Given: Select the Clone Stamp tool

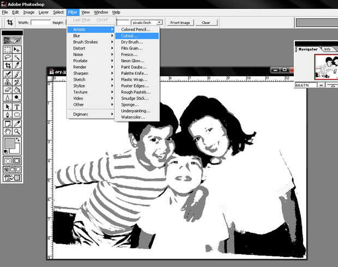Looking at the screenshot, I should [8, 82].
